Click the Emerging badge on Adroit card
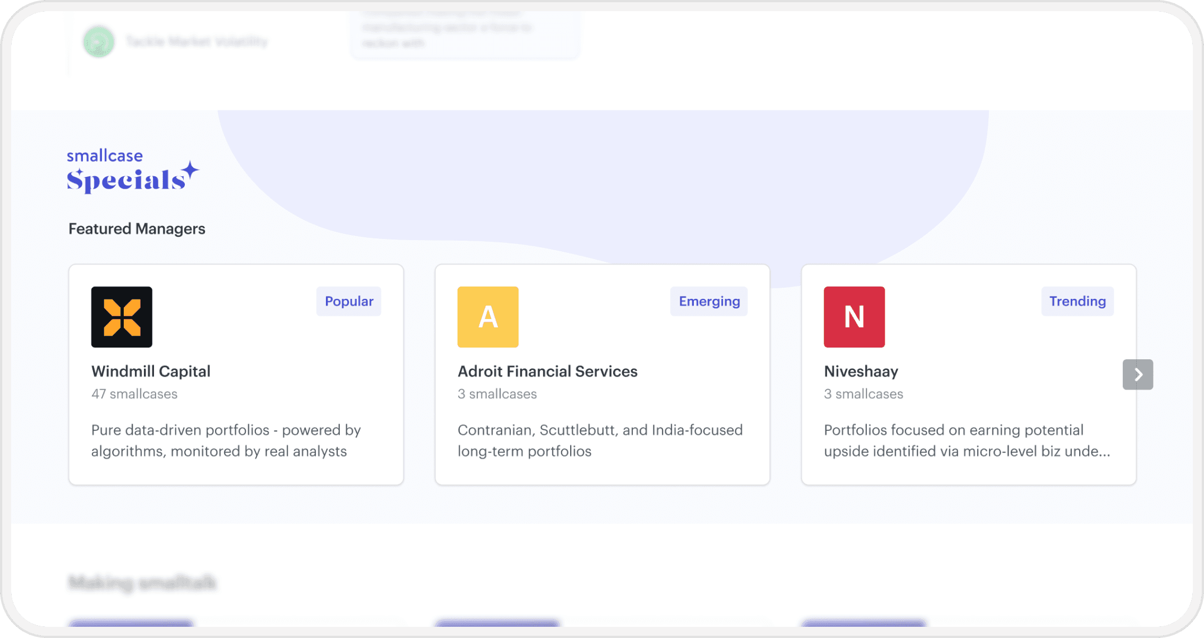This screenshot has width=1204, height=638. [x=709, y=301]
